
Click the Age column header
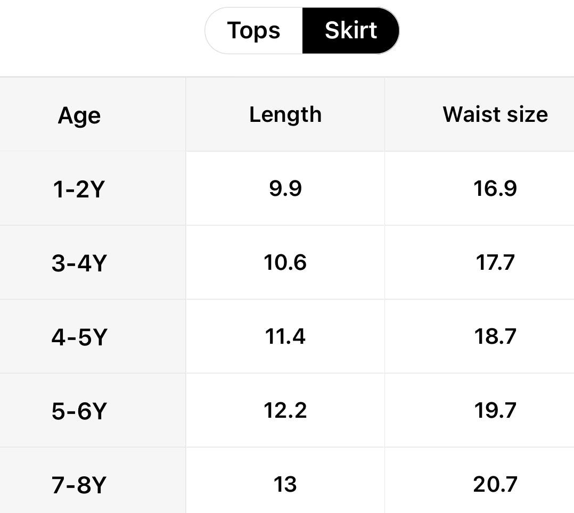tap(79, 114)
